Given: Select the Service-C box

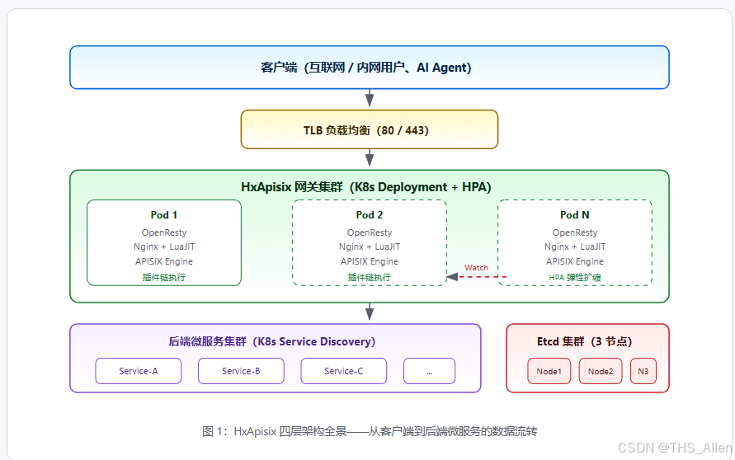Looking at the screenshot, I should (x=344, y=371).
